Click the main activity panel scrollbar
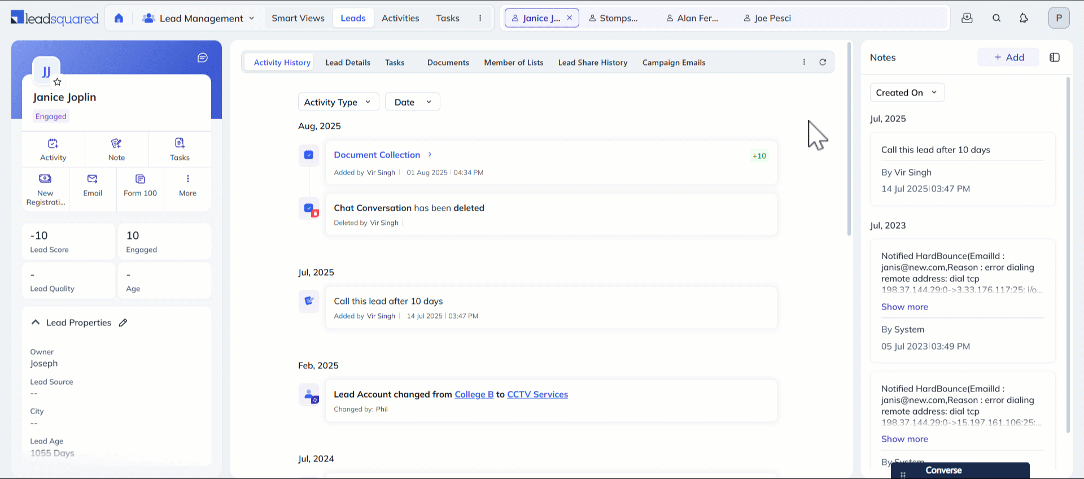The height and width of the screenshot is (479, 1084). [849, 138]
